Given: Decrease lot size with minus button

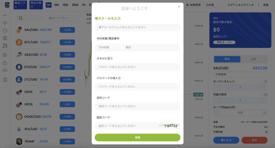Looking at the screenshot, I should coord(216,113).
